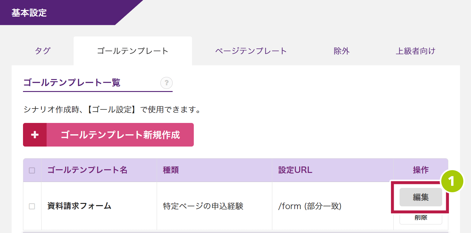Screen dimensions: 471x233
Task: Click the /form (部分一致) URL cell
Action: pos(310,206)
